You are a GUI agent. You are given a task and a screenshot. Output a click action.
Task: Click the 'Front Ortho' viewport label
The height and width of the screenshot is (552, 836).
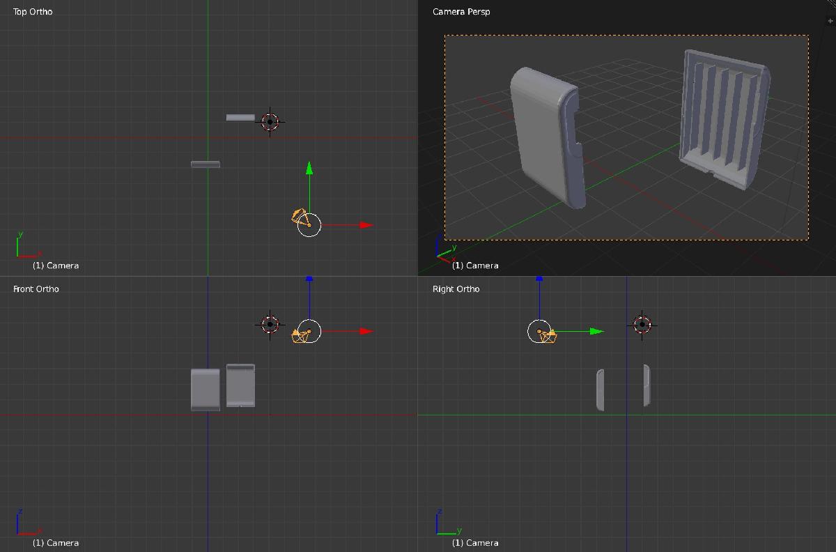[36, 289]
